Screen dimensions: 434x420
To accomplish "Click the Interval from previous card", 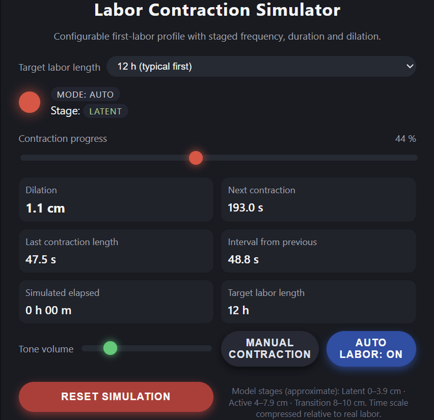I will 318,251.
